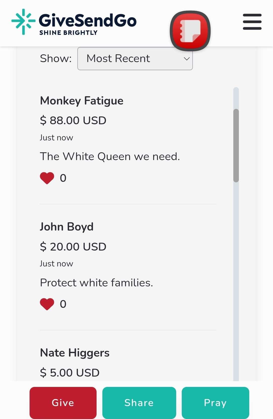Like Monkey Fatigue's donation with the heart
The width and height of the screenshot is (273, 419).
click(x=47, y=178)
